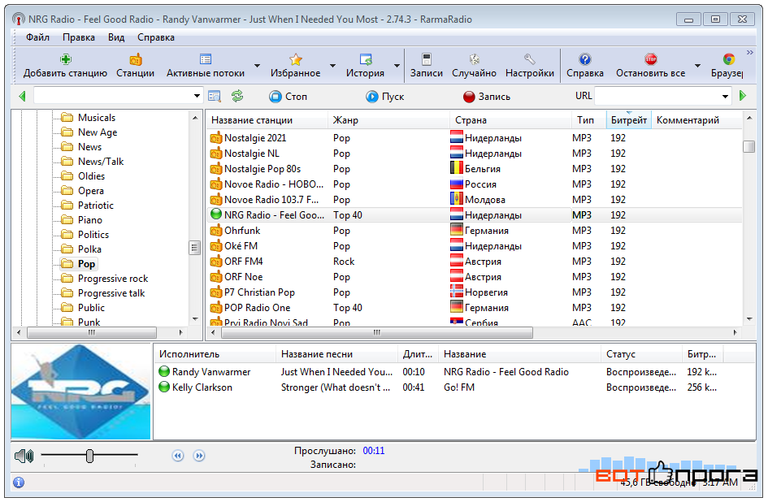Click the previous station round button
768x502 pixels.
point(178,456)
